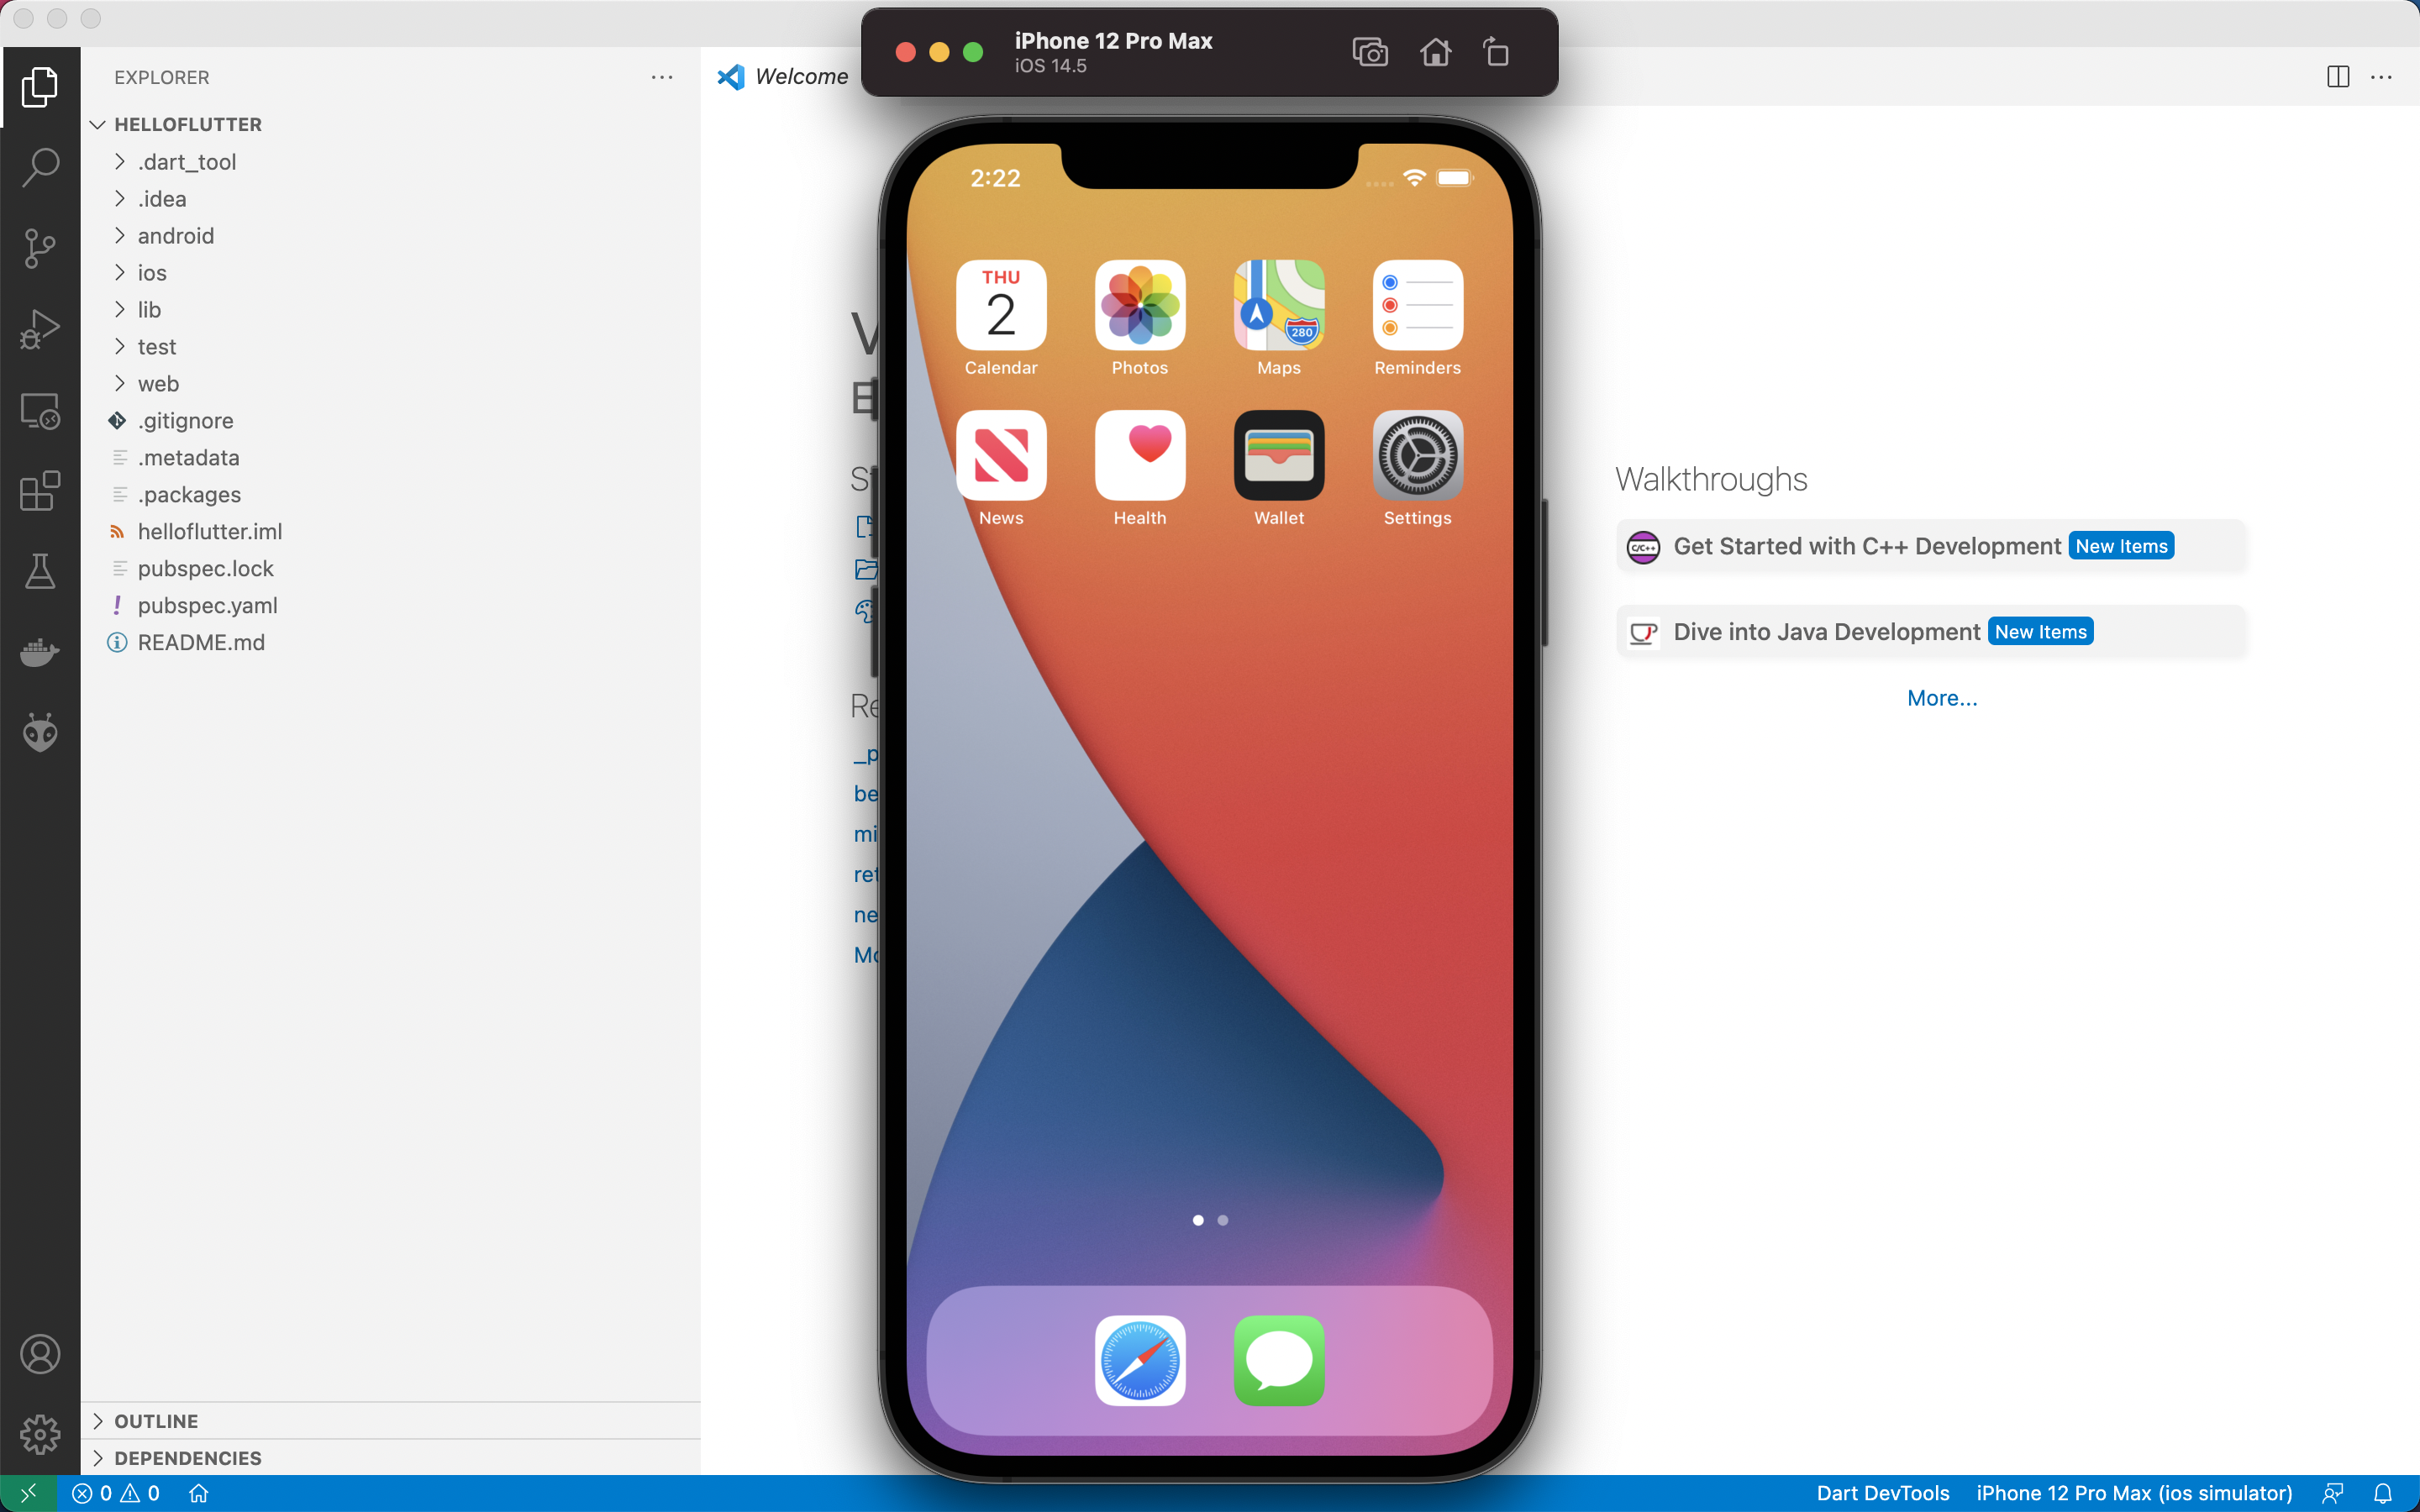Launch Safari from the iPhone dock
The image size is (2420, 1512).
1140,1360
